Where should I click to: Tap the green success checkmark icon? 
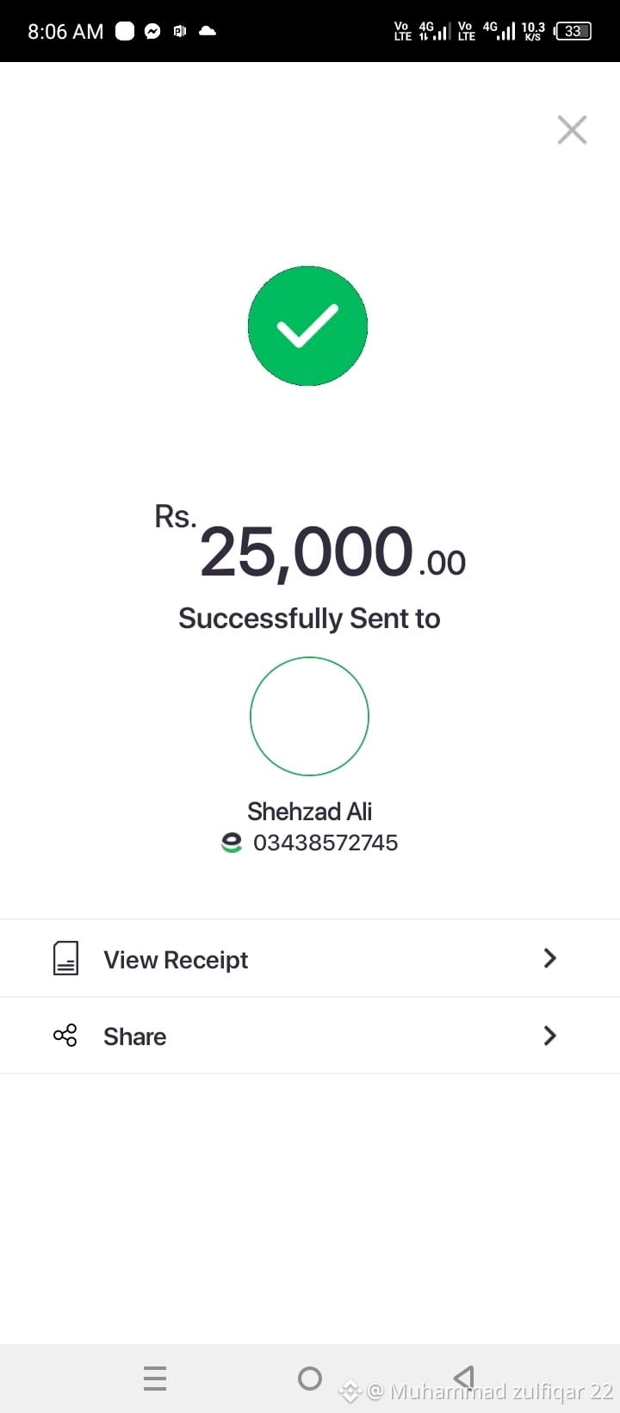coord(307,326)
